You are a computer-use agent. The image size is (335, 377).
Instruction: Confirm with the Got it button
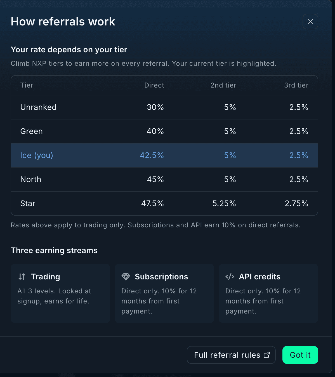300,355
